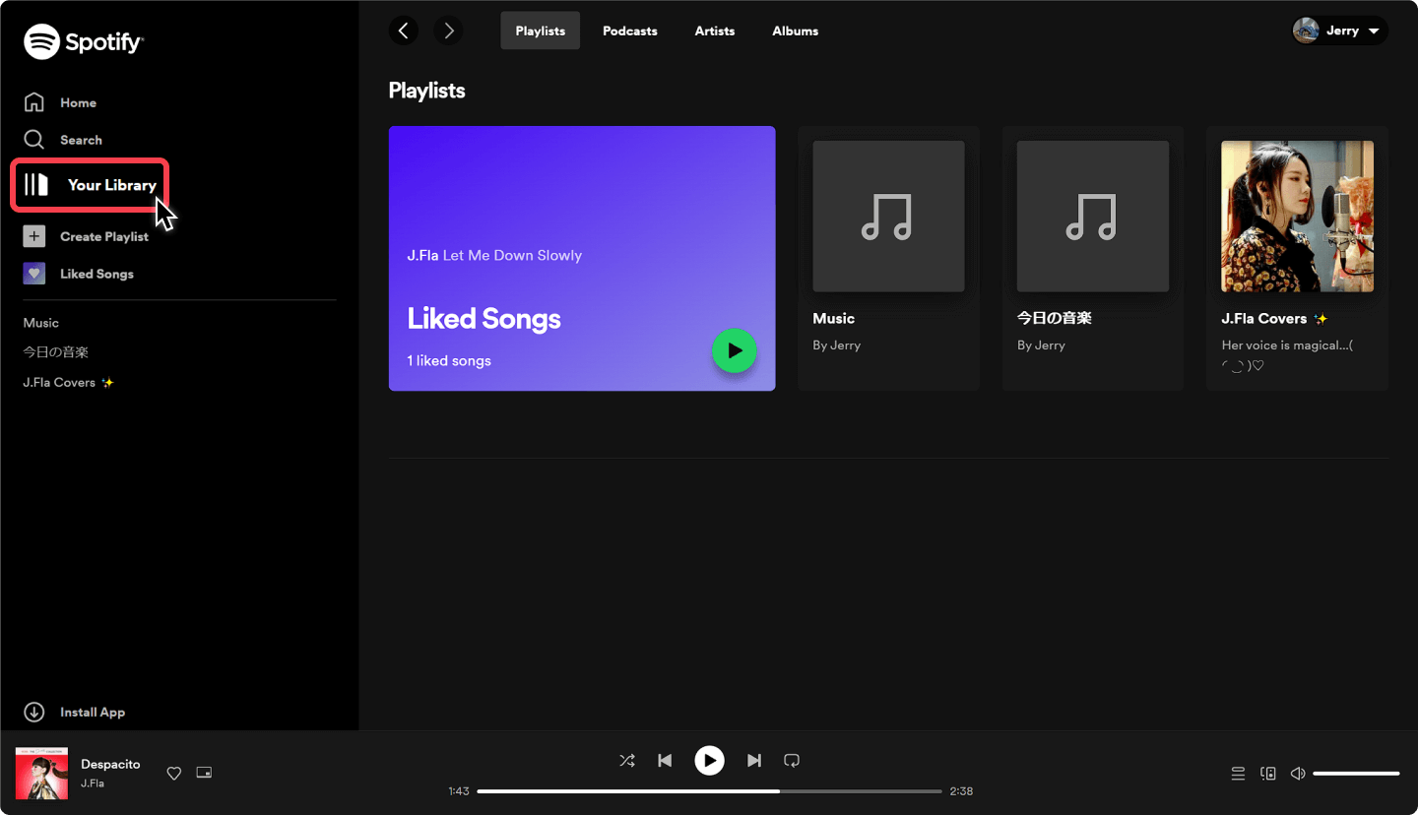Viewport: 1418px width, 815px height.
Task: Click the Install App label
Action: coord(93,712)
